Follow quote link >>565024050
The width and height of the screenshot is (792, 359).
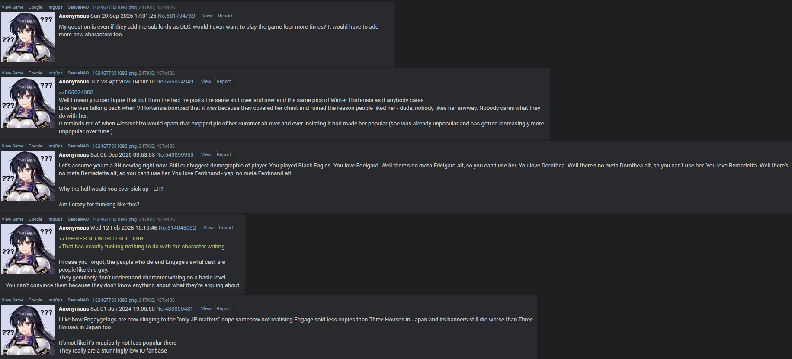pyautogui.click(x=76, y=92)
